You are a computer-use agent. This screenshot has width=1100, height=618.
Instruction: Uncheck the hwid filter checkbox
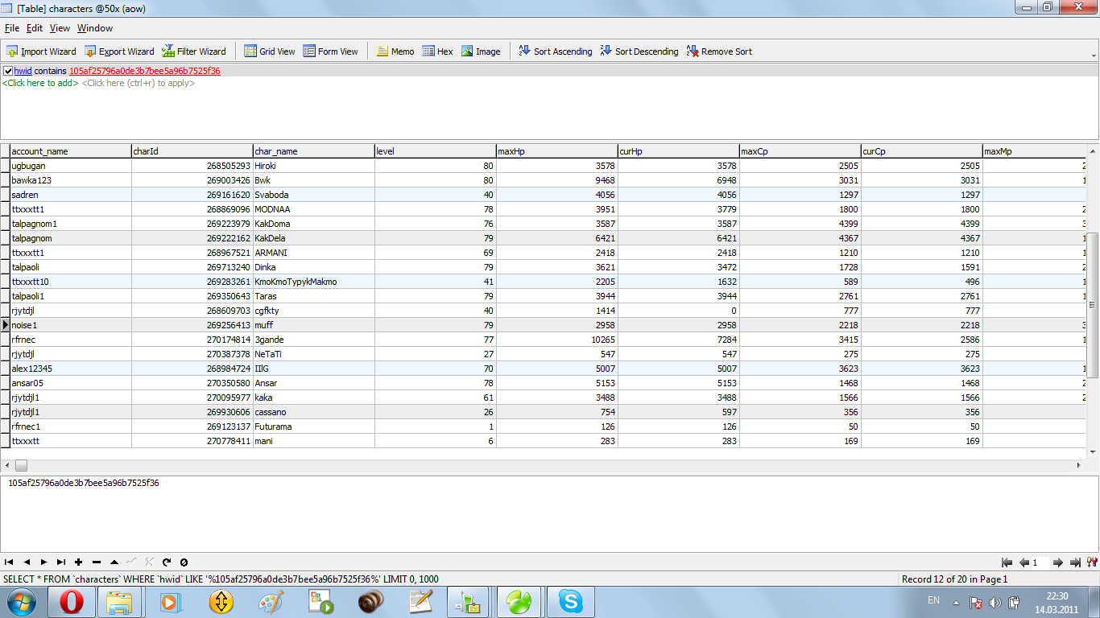[x=8, y=71]
